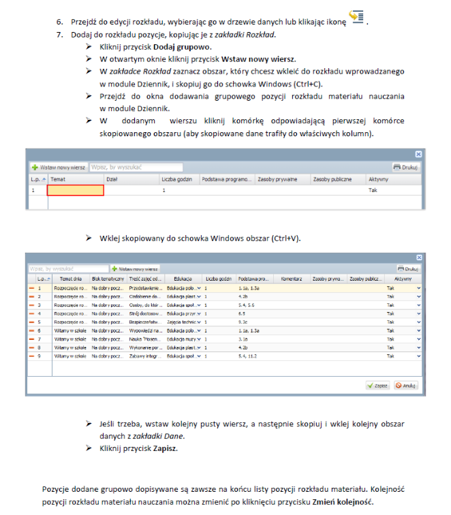The image size is (451, 515).
Task: Remove row 6 using its orange minus icon
Action: click(31, 331)
